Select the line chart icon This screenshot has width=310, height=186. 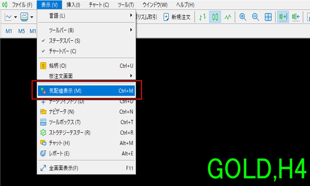point(228,17)
